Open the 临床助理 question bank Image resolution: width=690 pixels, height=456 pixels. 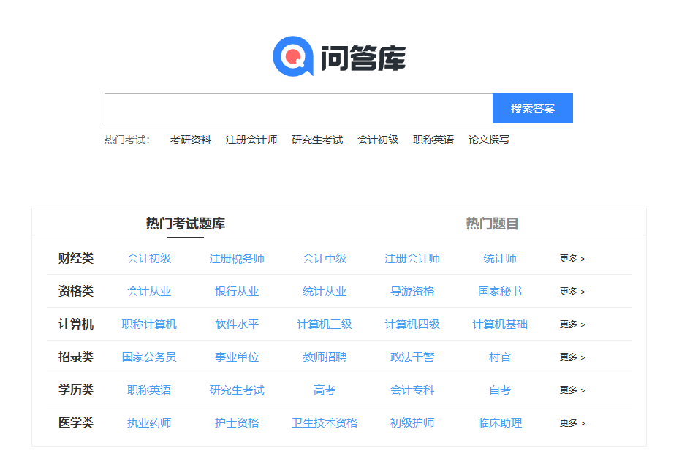(x=500, y=423)
